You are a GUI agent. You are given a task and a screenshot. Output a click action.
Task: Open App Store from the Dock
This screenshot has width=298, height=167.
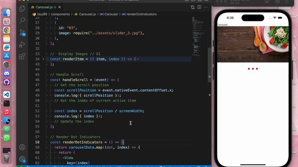[7, 56]
